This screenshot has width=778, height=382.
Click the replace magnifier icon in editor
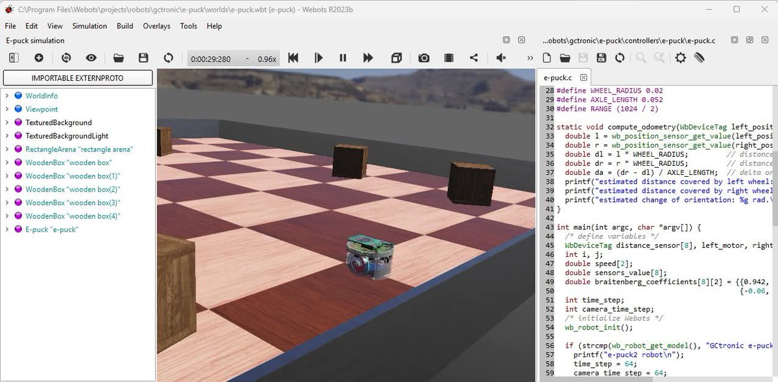pyautogui.click(x=659, y=58)
